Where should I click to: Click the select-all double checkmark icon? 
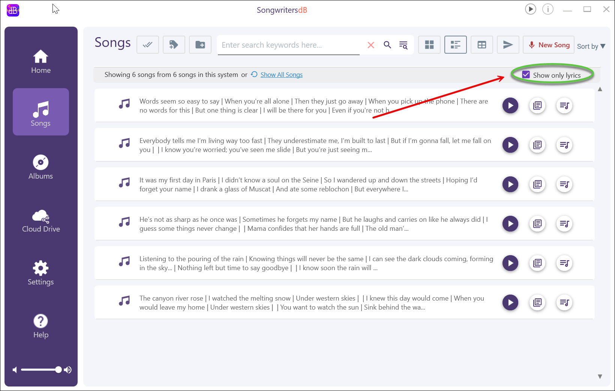(x=148, y=45)
